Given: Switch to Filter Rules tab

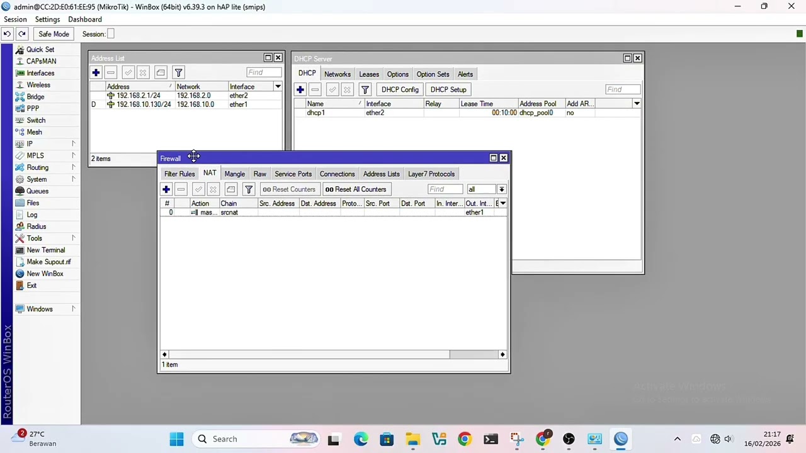Looking at the screenshot, I should coord(179,174).
